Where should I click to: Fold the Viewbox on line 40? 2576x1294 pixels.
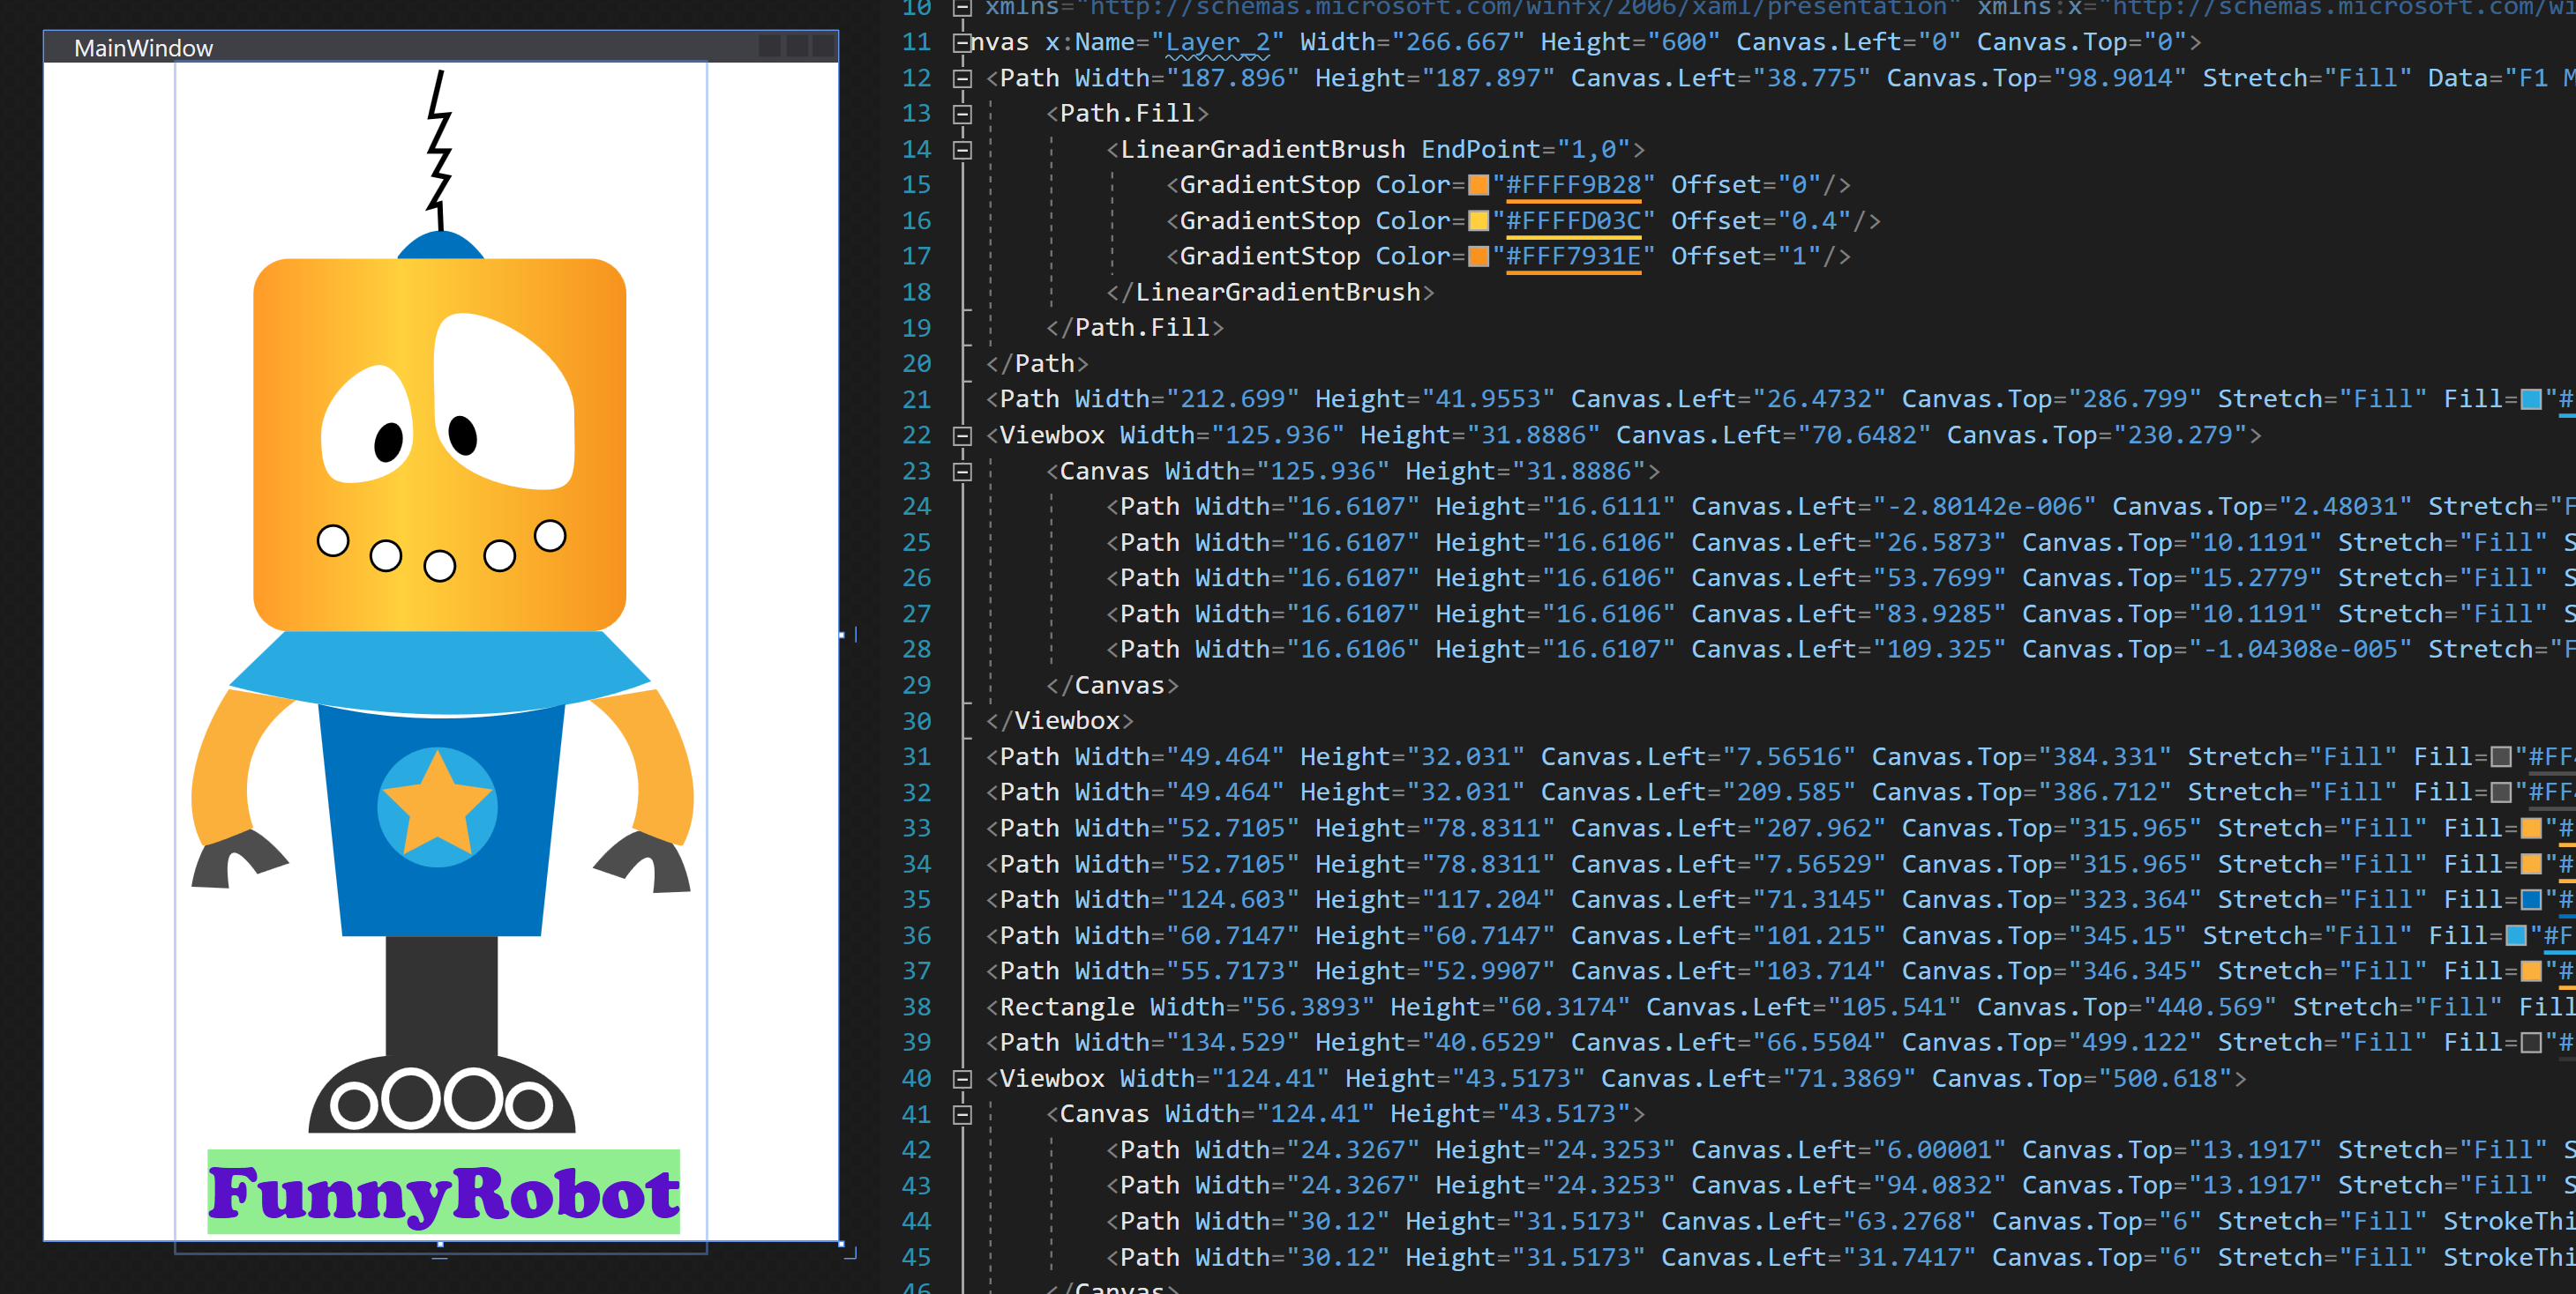pyautogui.click(x=962, y=1079)
